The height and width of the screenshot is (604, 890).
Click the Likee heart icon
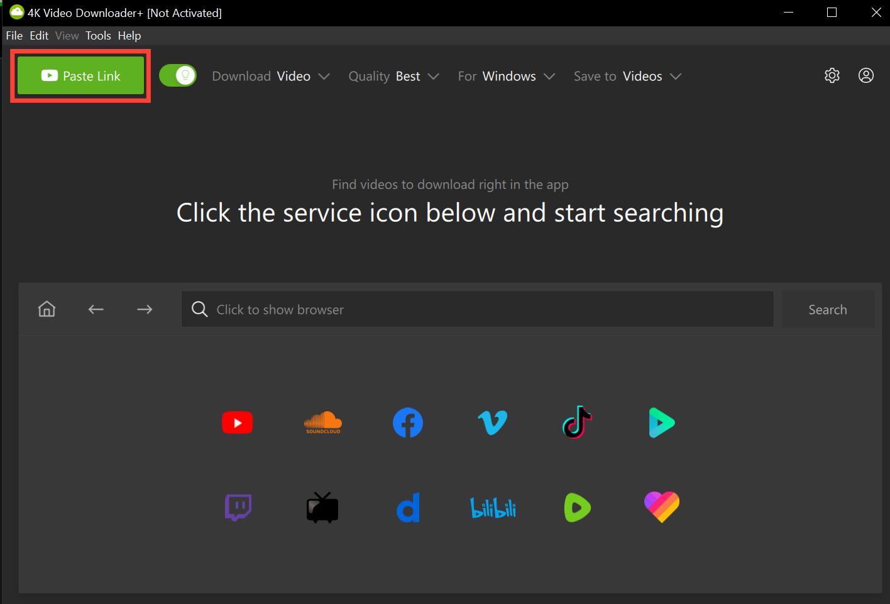662,507
